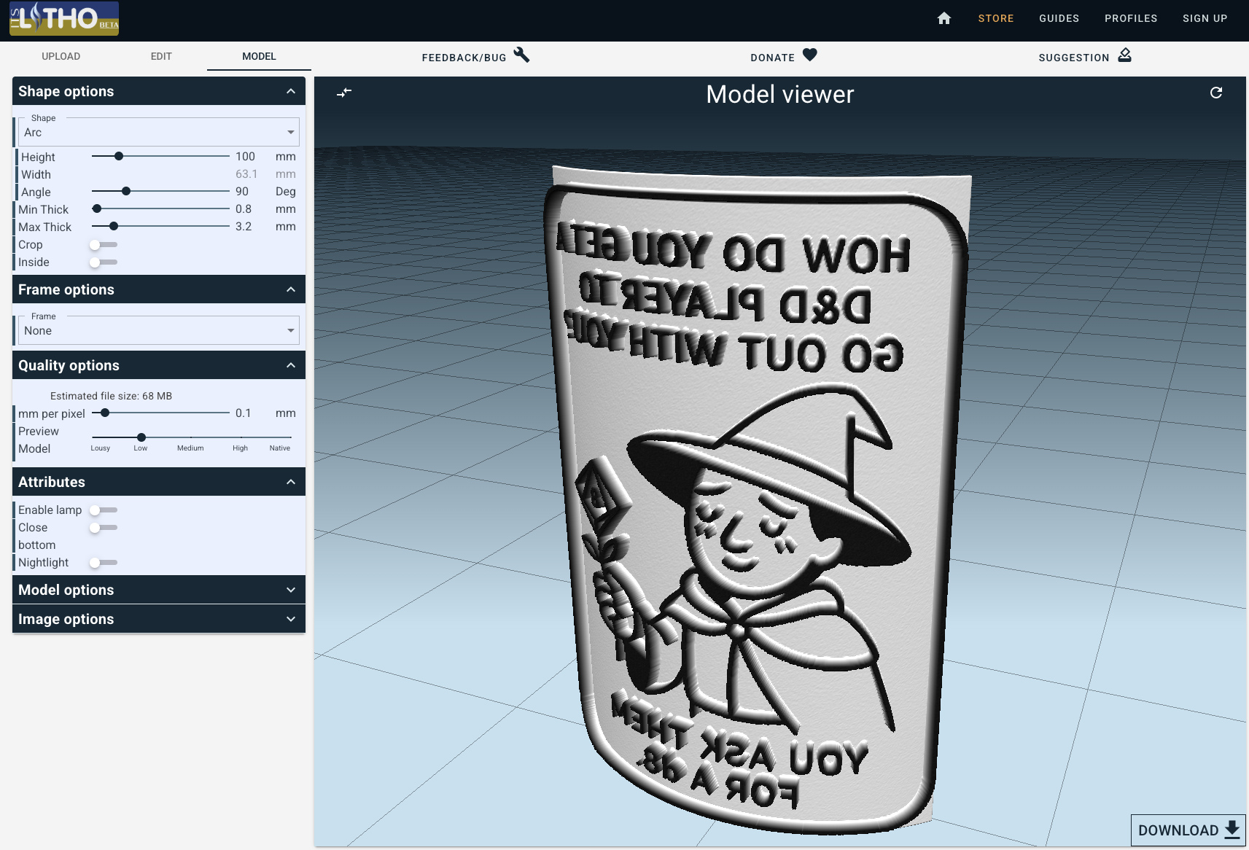Switch to the Edit tab

point(161,56)
